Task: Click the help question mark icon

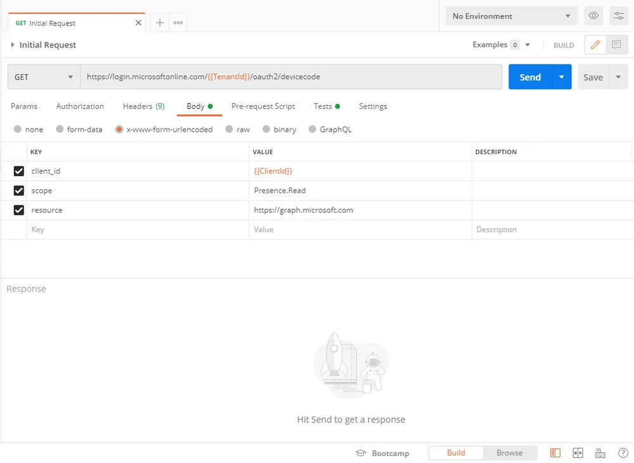Action: (623, 453)
